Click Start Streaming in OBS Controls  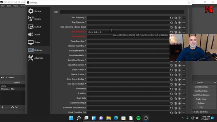coord(201,87)
